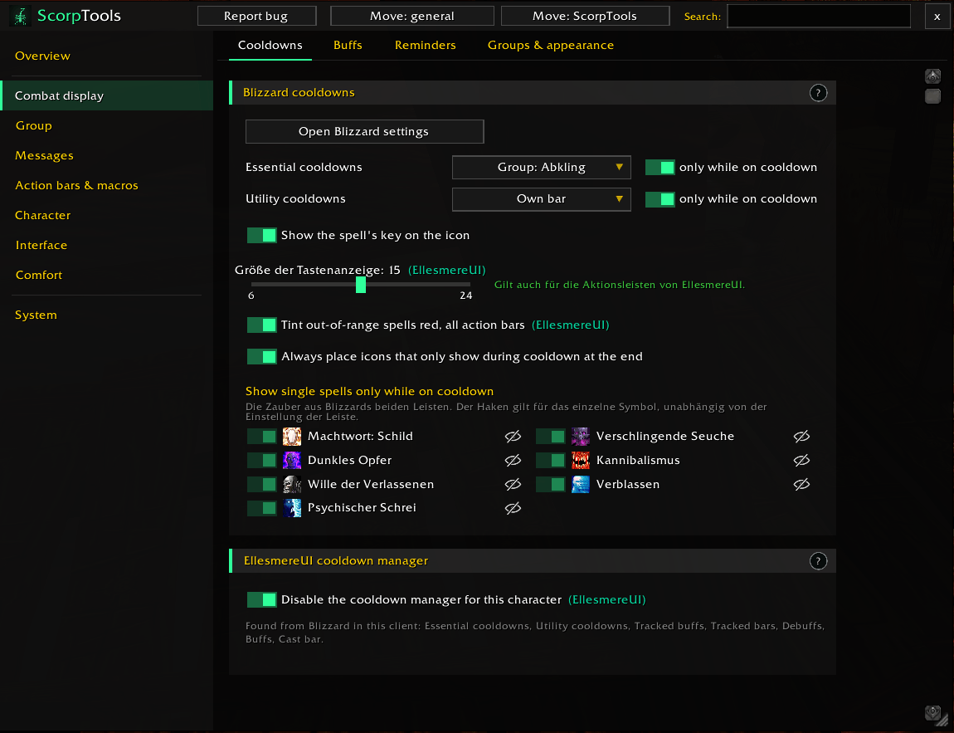Toggle Show the spell's key on icon

coord(262,236)
